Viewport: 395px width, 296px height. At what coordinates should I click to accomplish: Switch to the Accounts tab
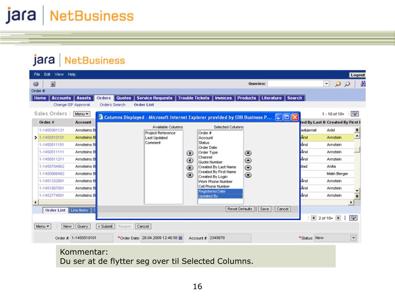click(61, 98)
